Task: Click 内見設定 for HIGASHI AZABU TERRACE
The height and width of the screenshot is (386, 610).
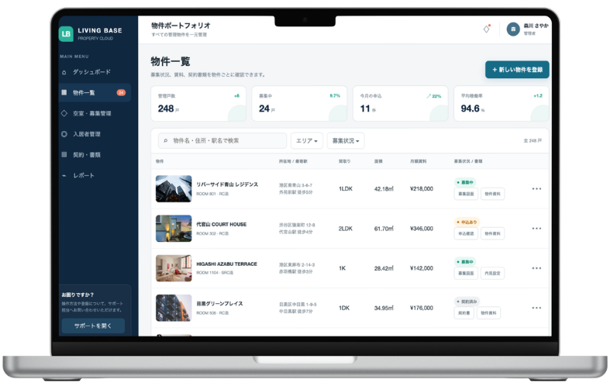Action: [492, 273]
